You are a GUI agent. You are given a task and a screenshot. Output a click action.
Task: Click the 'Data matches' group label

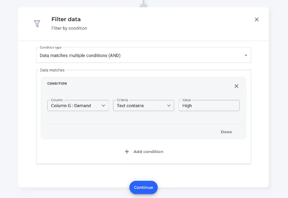[x=52, y=70]
